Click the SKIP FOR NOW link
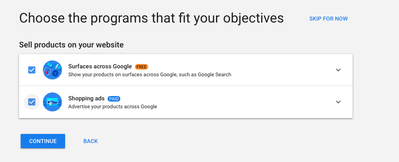Viewport: 399px width, 162px height. pyautogui.click(x=328, y=19)
